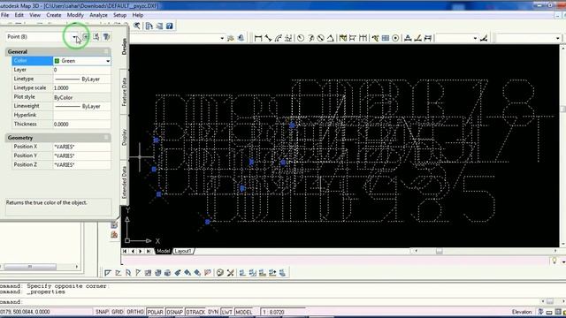Image resolution: width=566 pixels, height=318 pixels.
Task: Click the radius dimension circle icon
Action: point(301,38)
